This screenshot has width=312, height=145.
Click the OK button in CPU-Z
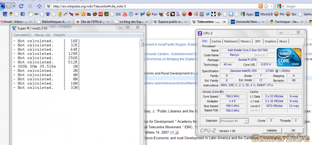click(x=293, y=131)
